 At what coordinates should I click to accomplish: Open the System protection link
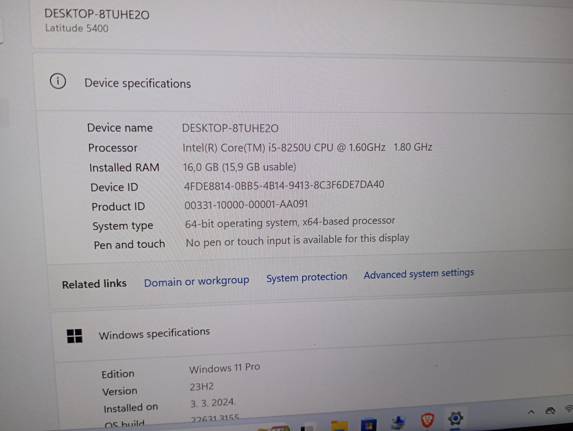tap(307, 277)
